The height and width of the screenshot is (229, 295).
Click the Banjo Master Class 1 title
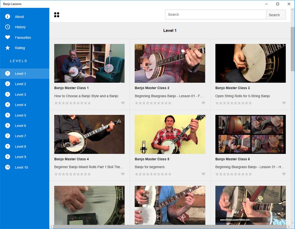coord(71,88)
